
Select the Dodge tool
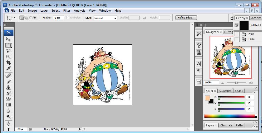tap(8, 116)
